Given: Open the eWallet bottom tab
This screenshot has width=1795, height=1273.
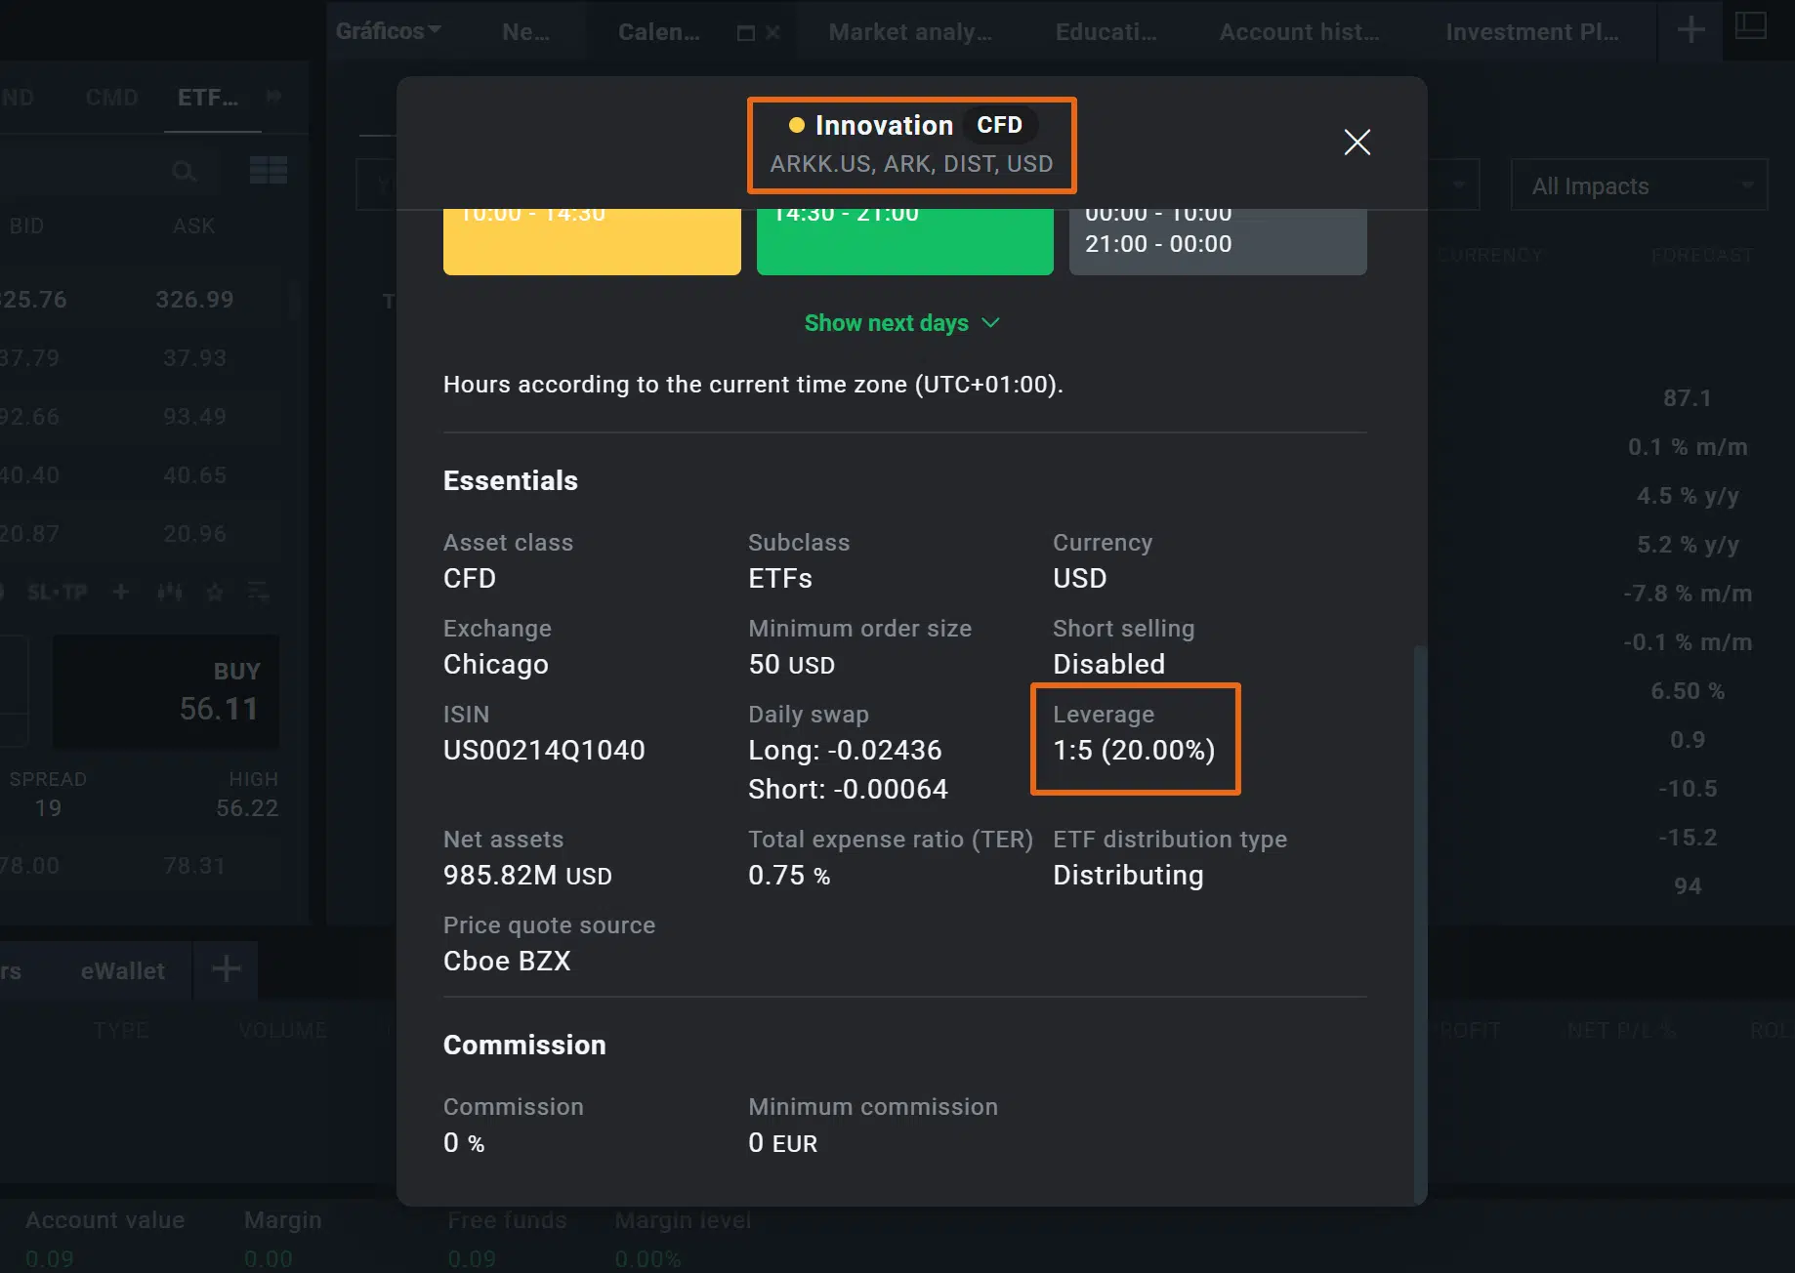Looking at the screenshot, I should [123, 971].
